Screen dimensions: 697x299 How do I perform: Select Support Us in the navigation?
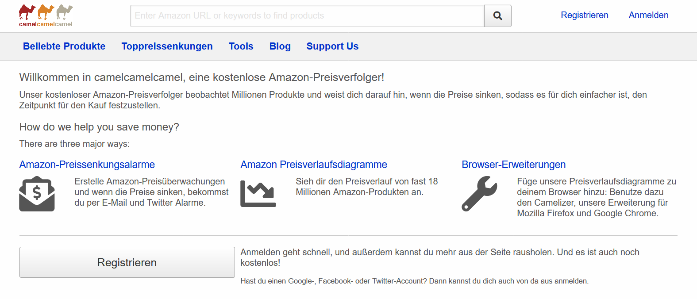click(332, 46)
